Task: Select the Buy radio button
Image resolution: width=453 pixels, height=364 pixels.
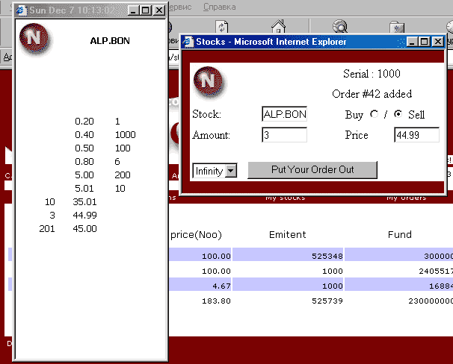Action: coord(374,114)
